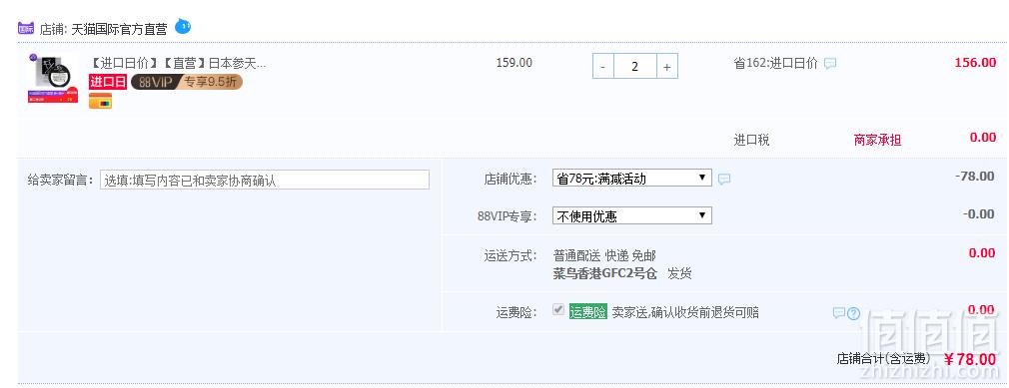Screen dimensions: 1009x388
Task: Click the orange credit card icon
Action: pyautogui.click(x=100, y=101)
